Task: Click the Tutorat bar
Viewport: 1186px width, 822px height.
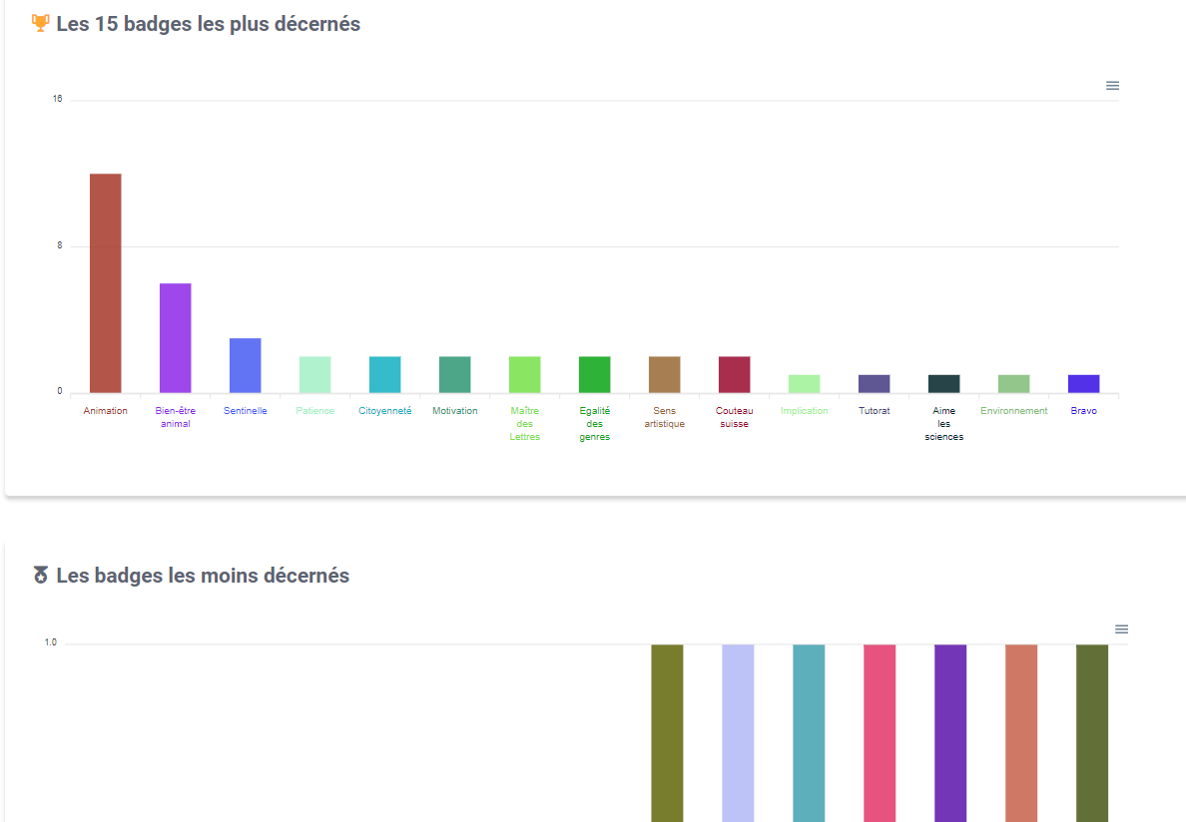Action: pos(874,384)
